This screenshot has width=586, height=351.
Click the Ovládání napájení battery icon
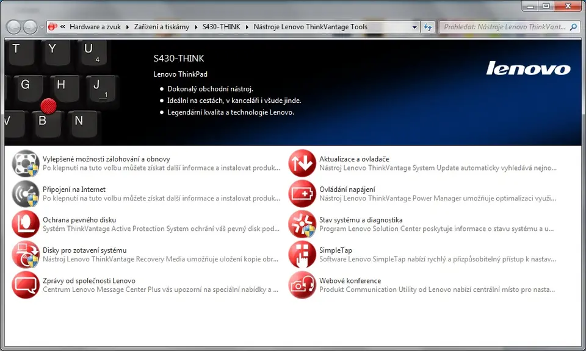[x=302, y=194]
